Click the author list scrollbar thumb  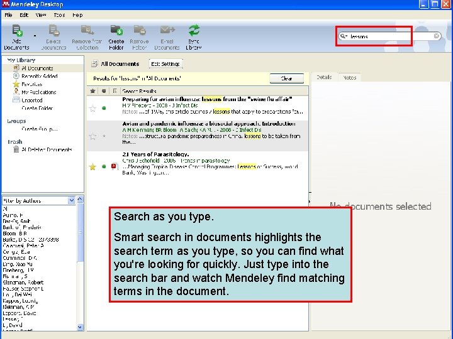[80, 232]
